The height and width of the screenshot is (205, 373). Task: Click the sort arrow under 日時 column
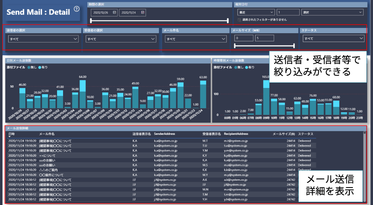point(9,137)
